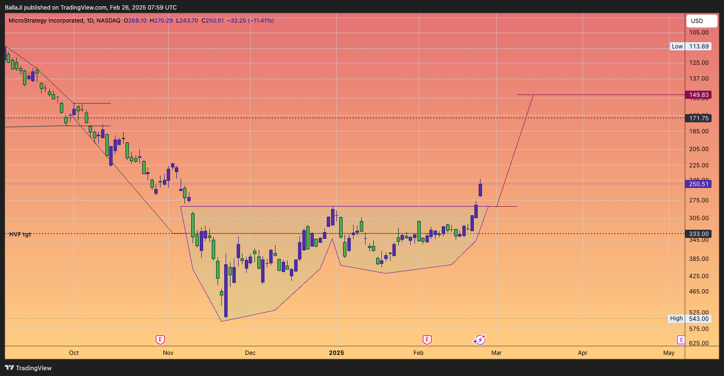Click the 185.00 price axis label
The width and height of the screenshot is (724, 376).
[x=699, y=131]
